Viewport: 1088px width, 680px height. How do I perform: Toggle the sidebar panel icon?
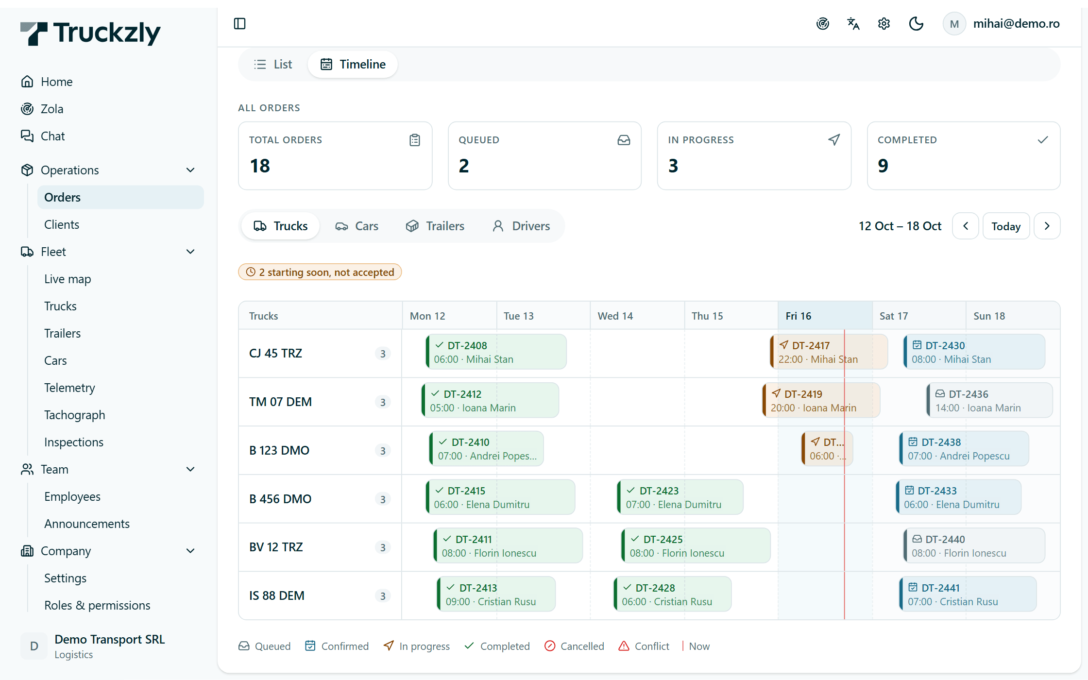240,23
